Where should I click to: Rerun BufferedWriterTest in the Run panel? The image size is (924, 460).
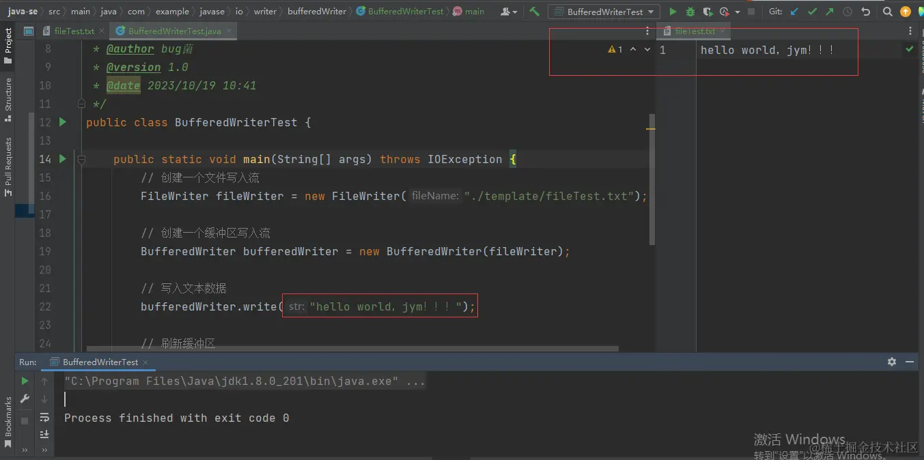(25, 381)
